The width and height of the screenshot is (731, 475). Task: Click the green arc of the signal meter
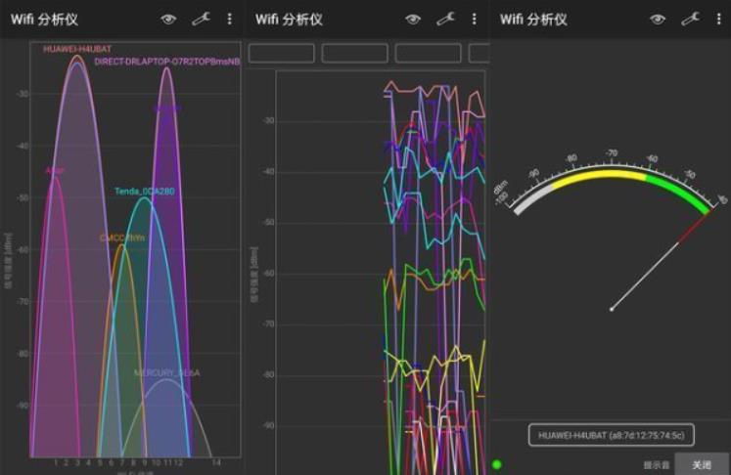678,191
